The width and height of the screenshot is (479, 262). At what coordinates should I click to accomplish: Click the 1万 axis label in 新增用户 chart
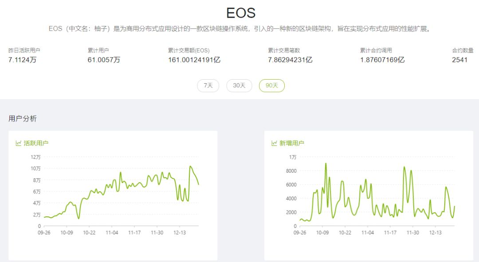293,157
